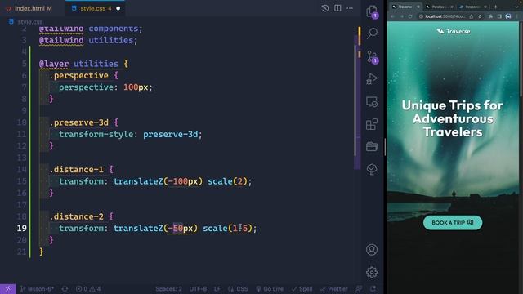
Task: Change the Spaces: 2 indentation setting
Action: (x=169, y=289)
